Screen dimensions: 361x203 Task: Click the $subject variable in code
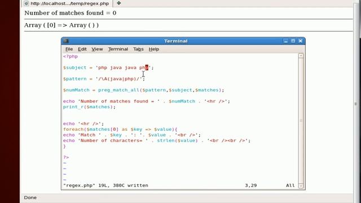click(x=74, y=68)
